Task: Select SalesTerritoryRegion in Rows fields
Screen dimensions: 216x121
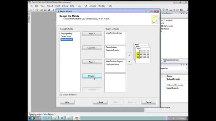Action: click(114, 61)
